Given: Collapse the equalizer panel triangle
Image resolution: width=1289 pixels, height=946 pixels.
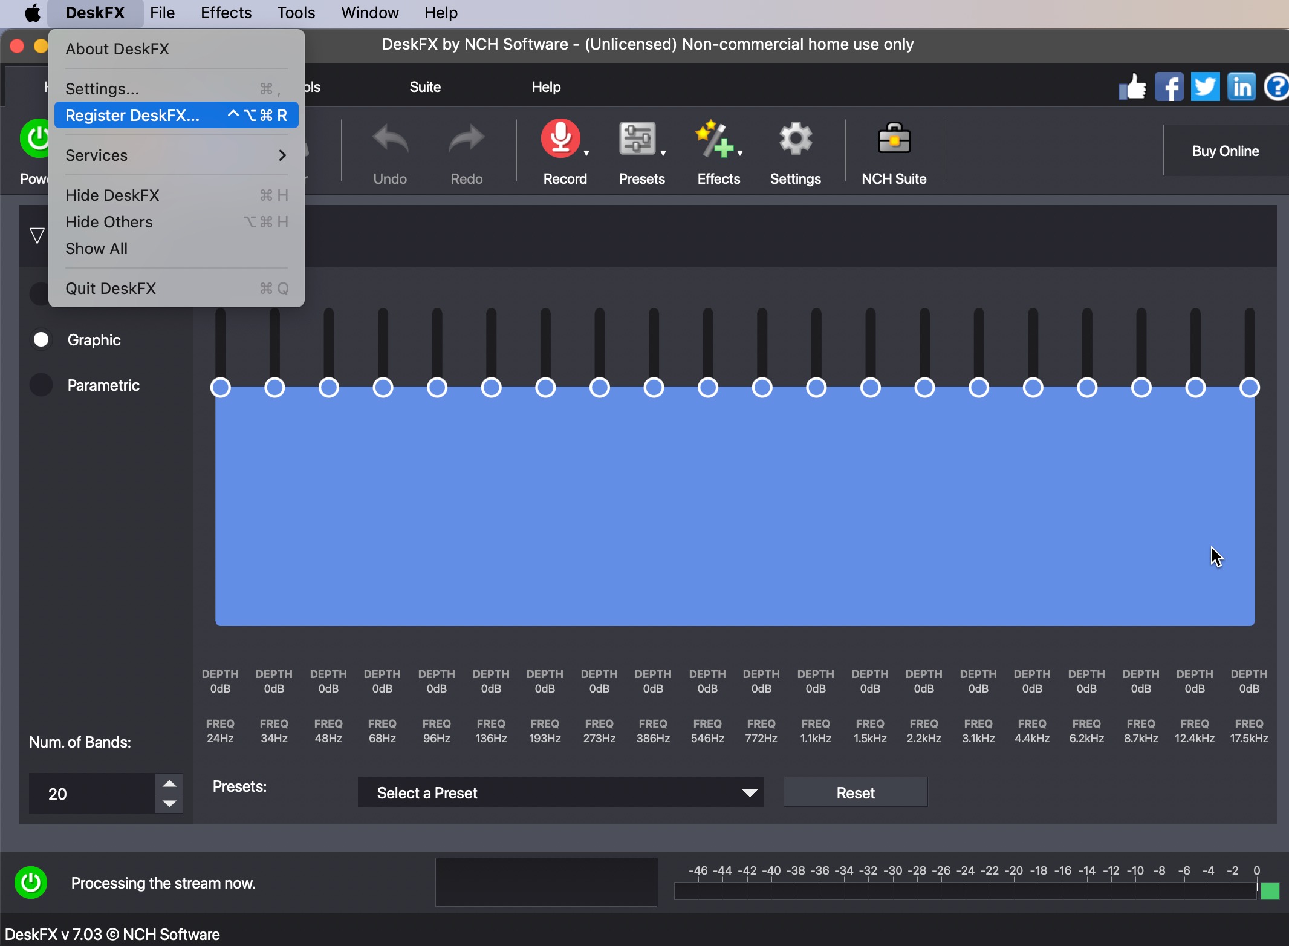Looking at the screenshot, I should (x=37, y=235).
